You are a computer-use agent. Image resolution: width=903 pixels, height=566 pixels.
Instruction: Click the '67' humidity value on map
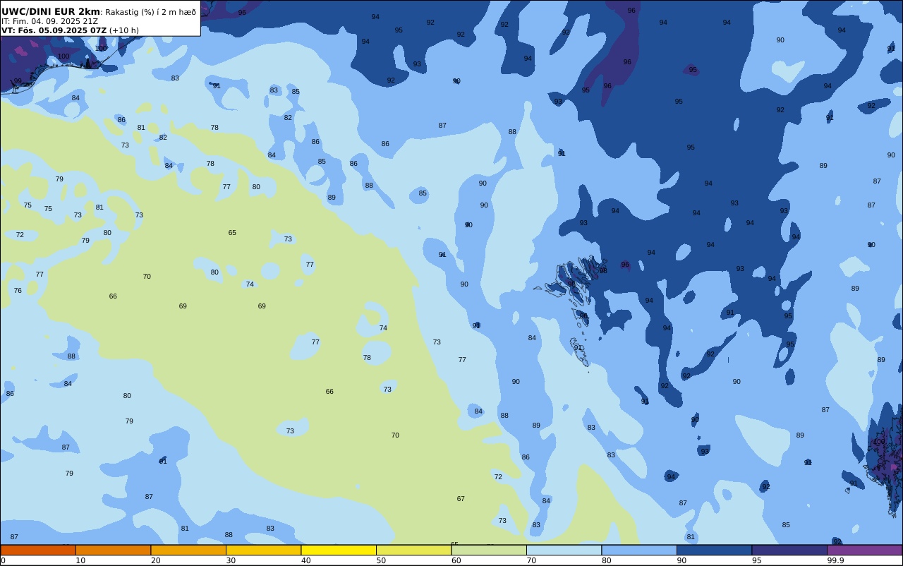pyautogui.click(x=461, y=499)
